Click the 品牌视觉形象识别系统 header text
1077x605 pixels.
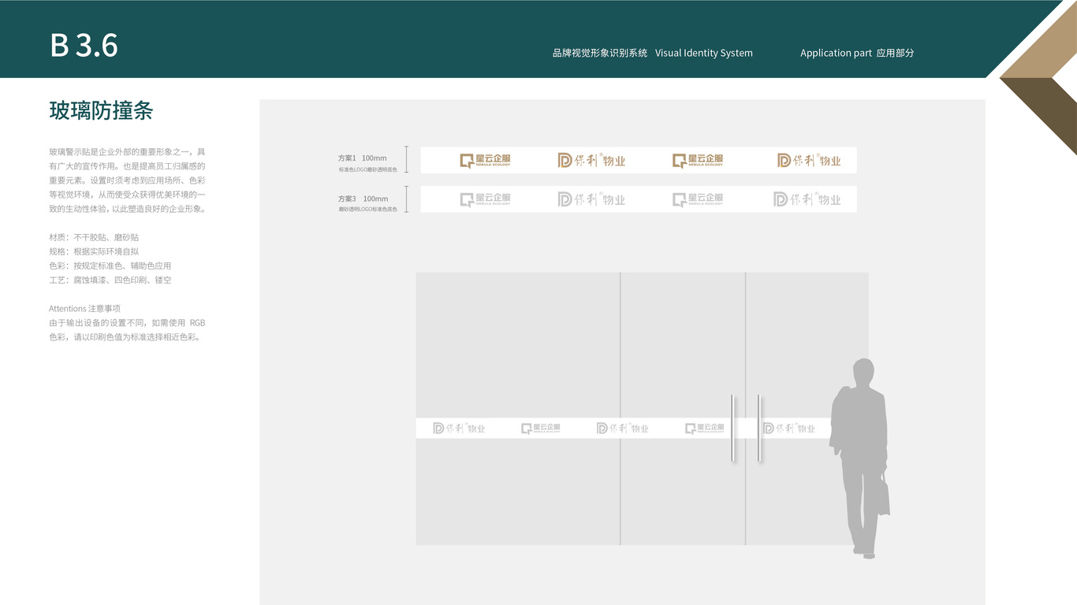[600, 53]
